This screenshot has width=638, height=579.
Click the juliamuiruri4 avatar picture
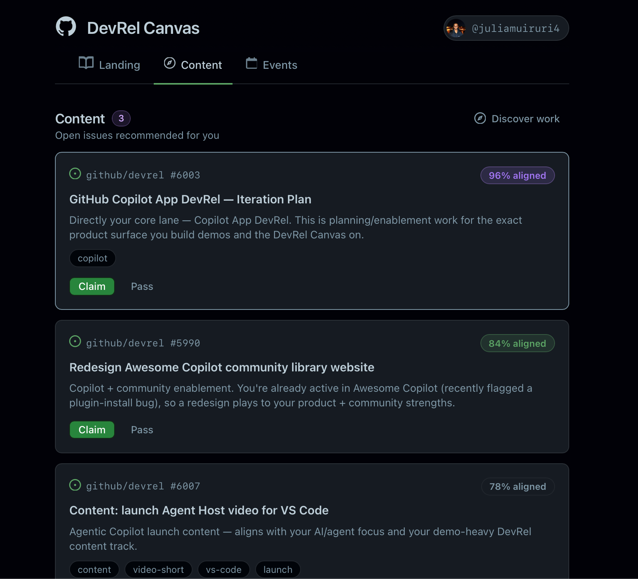point(456,28)
